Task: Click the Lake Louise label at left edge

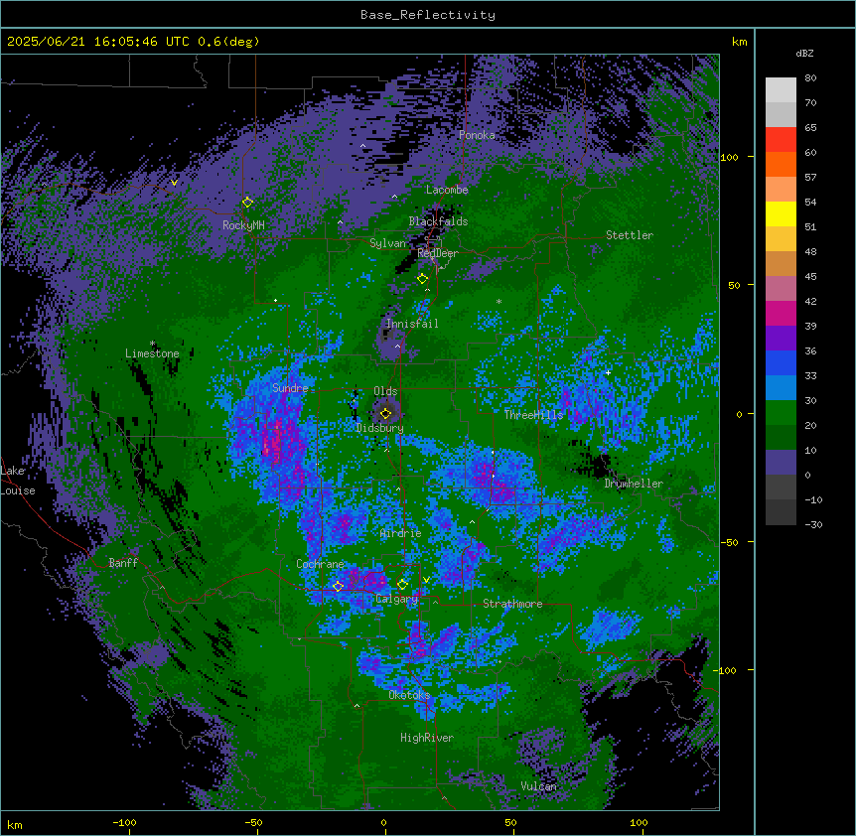Action: [18, 481]
